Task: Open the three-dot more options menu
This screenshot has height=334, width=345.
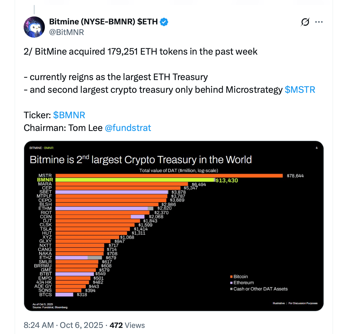Action: 319,22
